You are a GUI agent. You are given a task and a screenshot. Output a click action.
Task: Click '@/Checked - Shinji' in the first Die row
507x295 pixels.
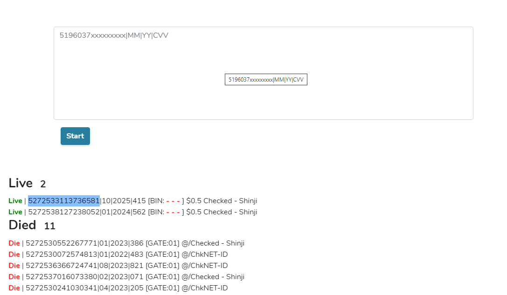coord(213,243)
